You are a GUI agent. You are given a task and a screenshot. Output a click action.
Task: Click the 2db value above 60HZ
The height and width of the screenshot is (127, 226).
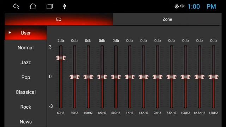pos(61,41)
